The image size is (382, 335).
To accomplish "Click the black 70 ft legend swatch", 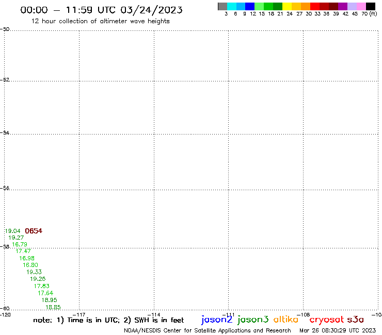I will tap(370, 7).
